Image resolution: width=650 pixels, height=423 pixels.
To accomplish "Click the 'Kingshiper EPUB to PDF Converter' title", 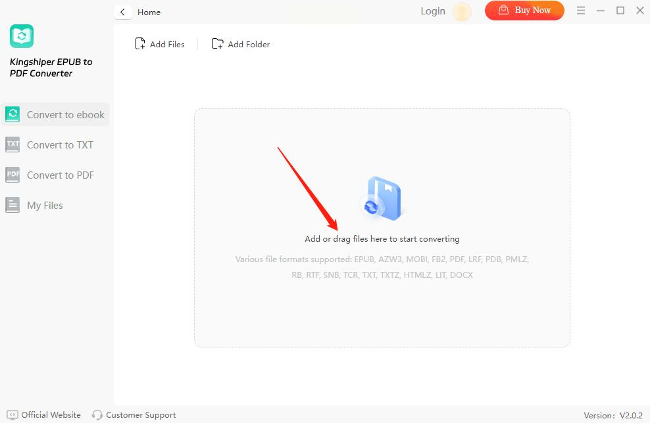I will (x=51, y=68).
